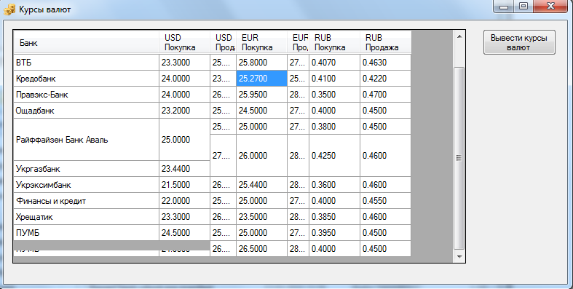Click the highlighted 25.2700 EUR cell
573x289 pixels.
(261, 79)
